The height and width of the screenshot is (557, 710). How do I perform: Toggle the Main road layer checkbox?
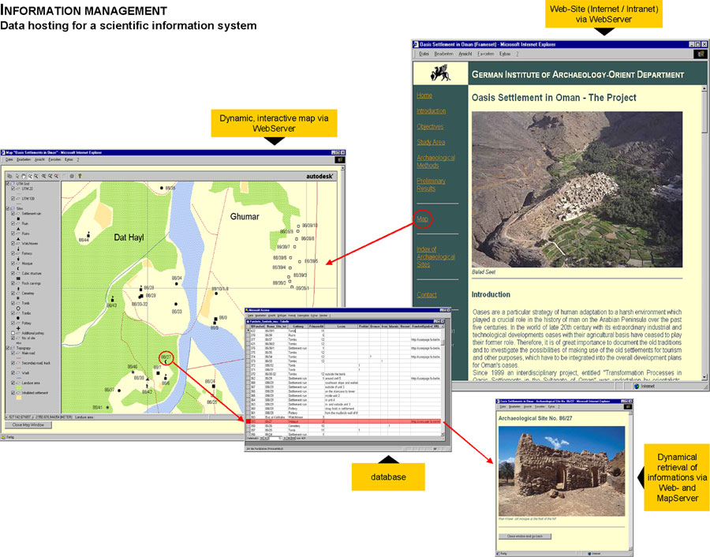coord(13,353)
